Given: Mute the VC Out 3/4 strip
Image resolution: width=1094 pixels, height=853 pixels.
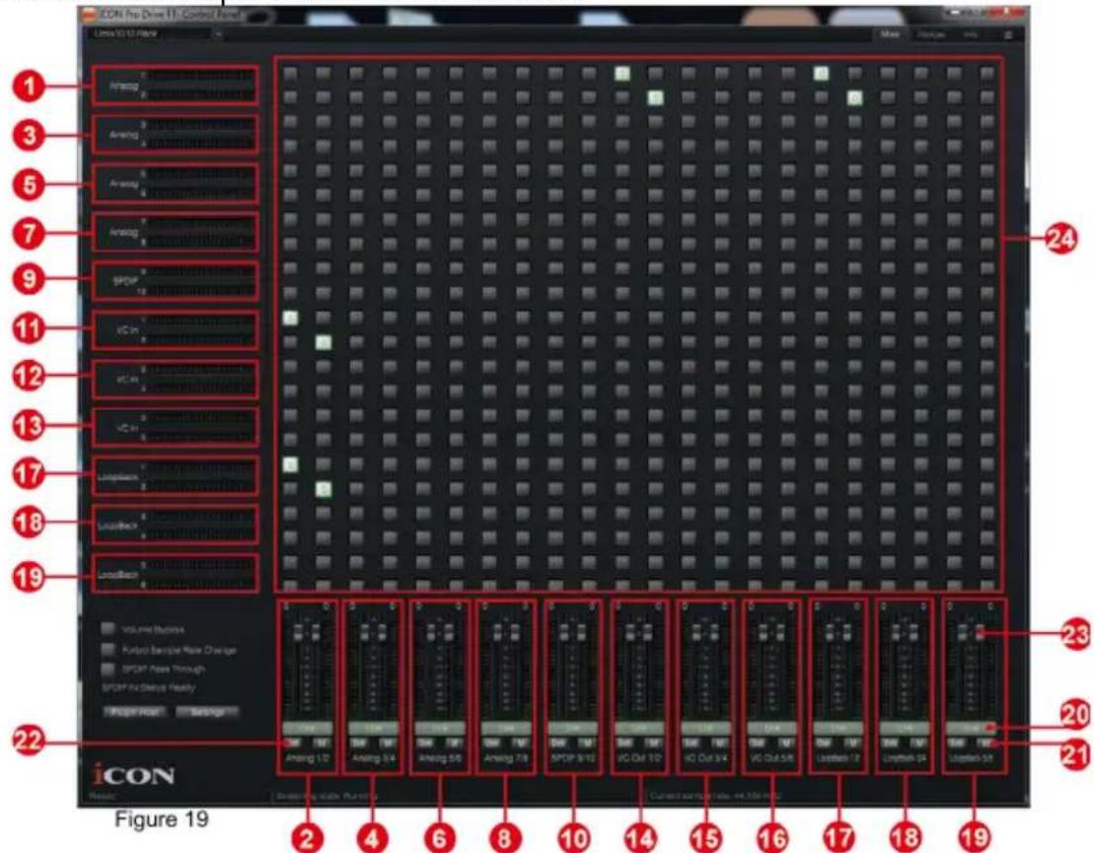Looking at the screenshot, I should point(720,743).
